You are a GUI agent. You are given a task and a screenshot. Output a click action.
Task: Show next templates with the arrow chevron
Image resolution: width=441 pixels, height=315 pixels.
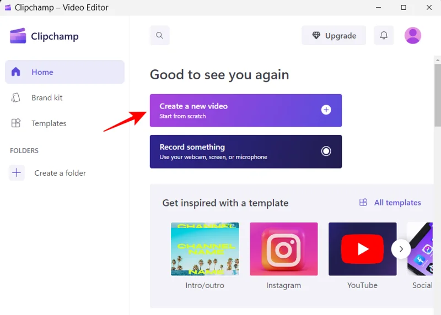pos(401,249)
